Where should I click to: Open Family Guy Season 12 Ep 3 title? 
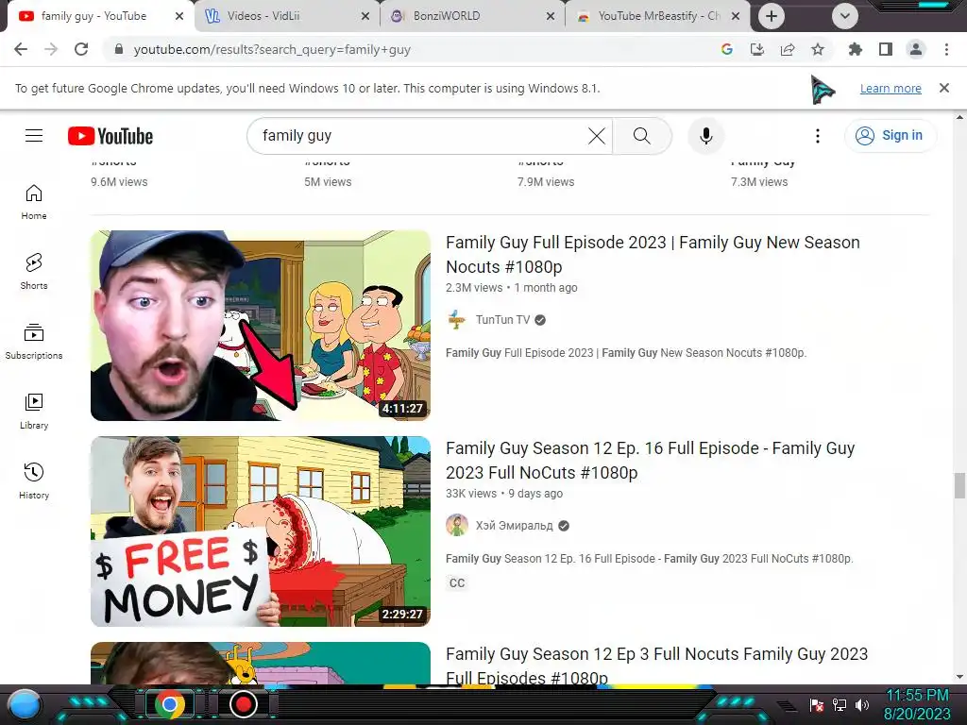(x=657, y=664)
